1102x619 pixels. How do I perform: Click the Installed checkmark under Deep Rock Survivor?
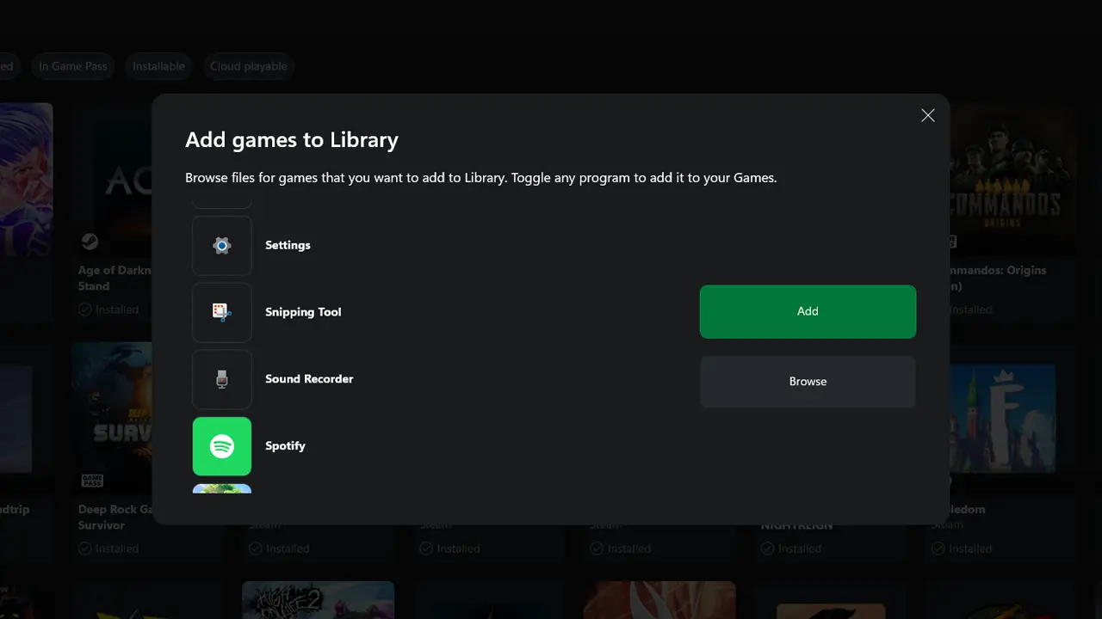(x=85, y=548)
